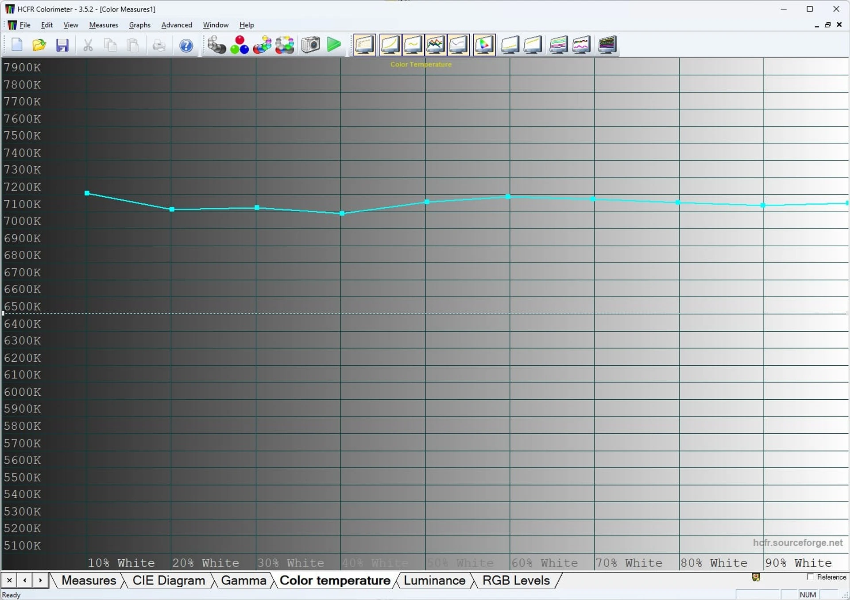Click the pink wavy lines monitor icon

581,45
